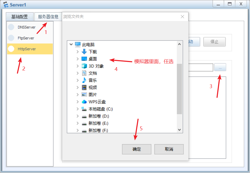Select the 3D 对象 cube icon
This screenshot has height=173, width=250.
click(84, 66)
